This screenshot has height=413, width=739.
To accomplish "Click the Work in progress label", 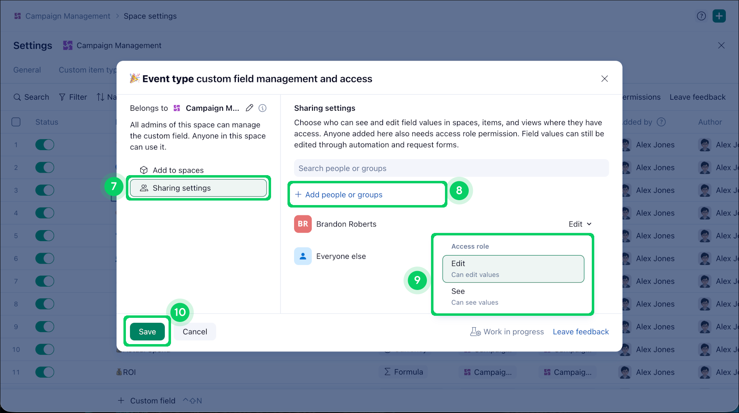I will pyautogui.click(x=507, y=332).
